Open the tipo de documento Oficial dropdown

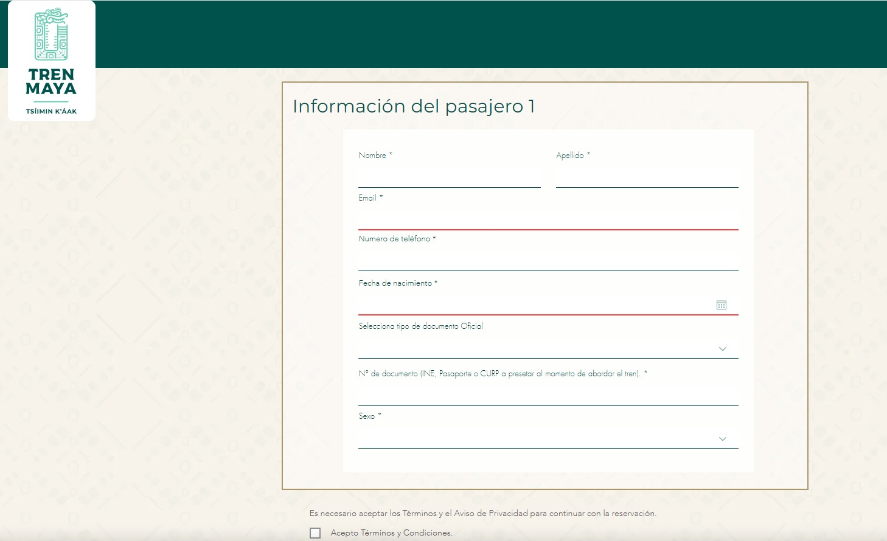coord(548,348)
